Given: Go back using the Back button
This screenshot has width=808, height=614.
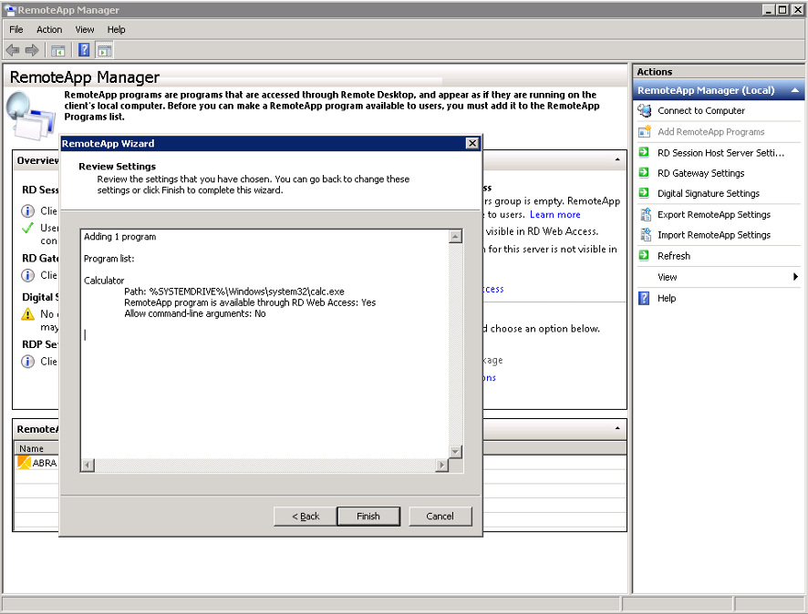Looking at the screenshot, I should click(306, 516).
